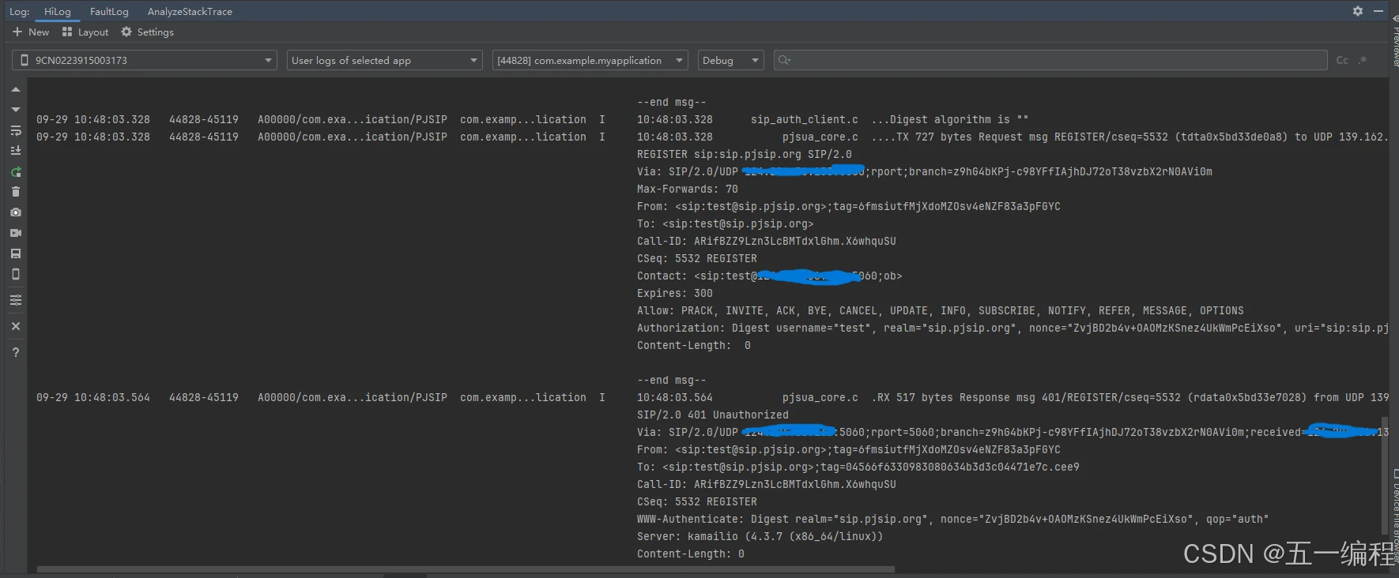This screenshot has width=1399, height=578.
Task: Open help with the question mark icon
Action: [16, 352]
